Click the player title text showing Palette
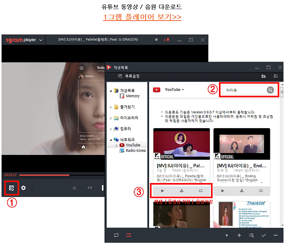Screen dimensions: 285x243 98,39
